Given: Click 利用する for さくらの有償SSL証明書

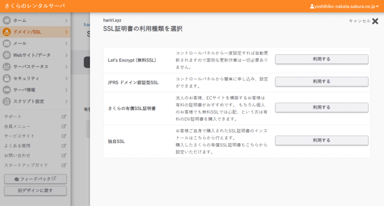Looking at the screenshot, I should tap(321, 107).
